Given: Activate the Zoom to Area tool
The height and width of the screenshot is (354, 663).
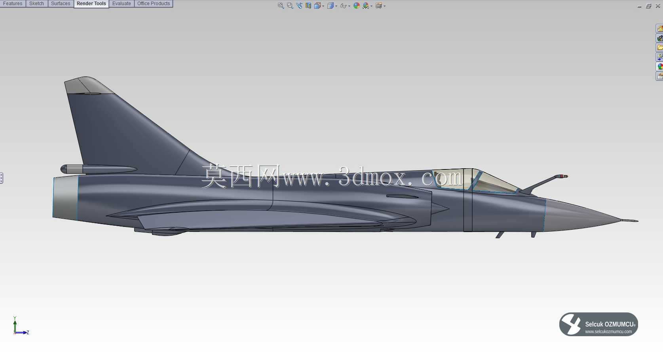Looking at the screenshot, I should click(290, 6).
